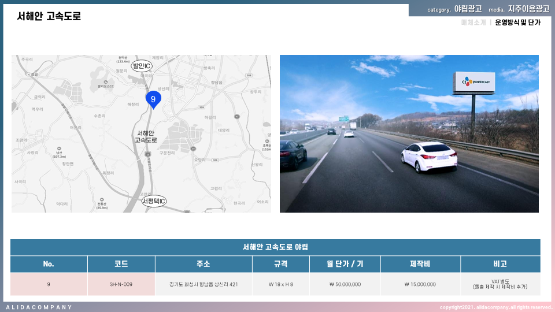Click the route 15 highway shield on map

coord(148,154)
